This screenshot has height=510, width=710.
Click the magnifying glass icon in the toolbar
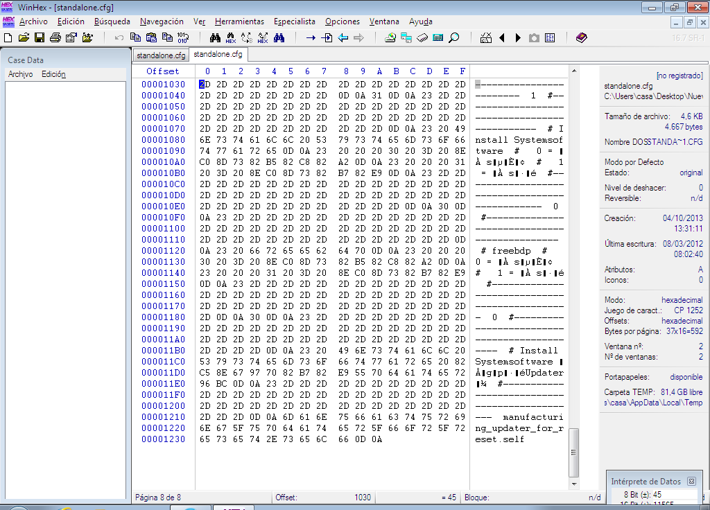(x=454, y=37)
